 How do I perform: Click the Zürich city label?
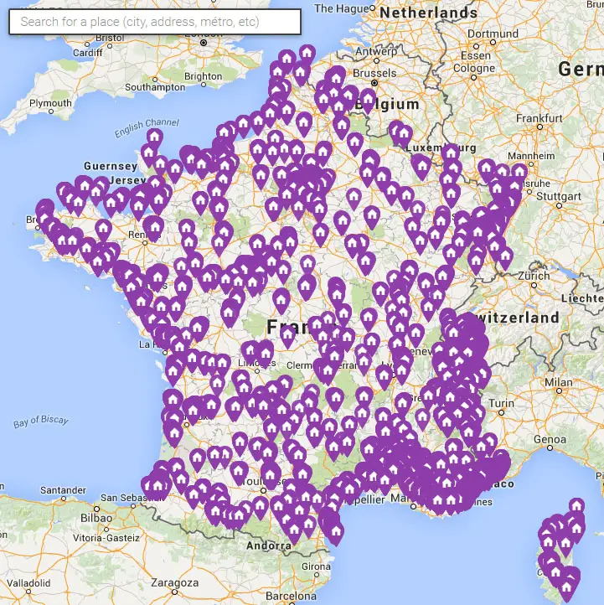[534, 277]
